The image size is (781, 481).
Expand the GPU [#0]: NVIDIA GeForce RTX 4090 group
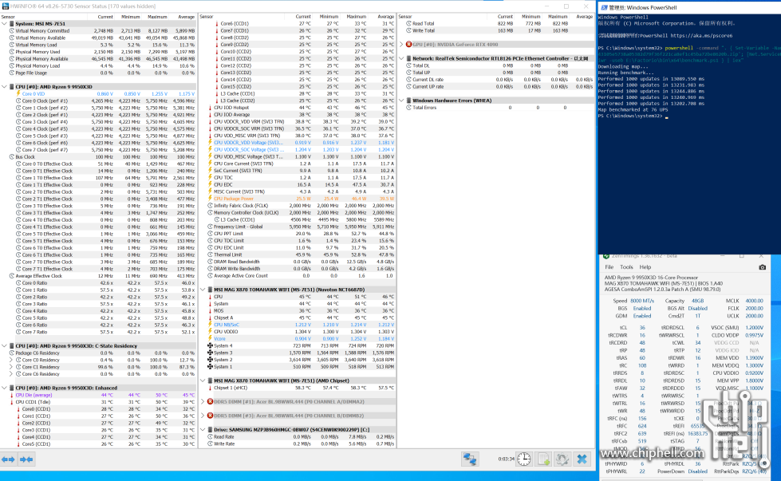[x=401, y=45]
